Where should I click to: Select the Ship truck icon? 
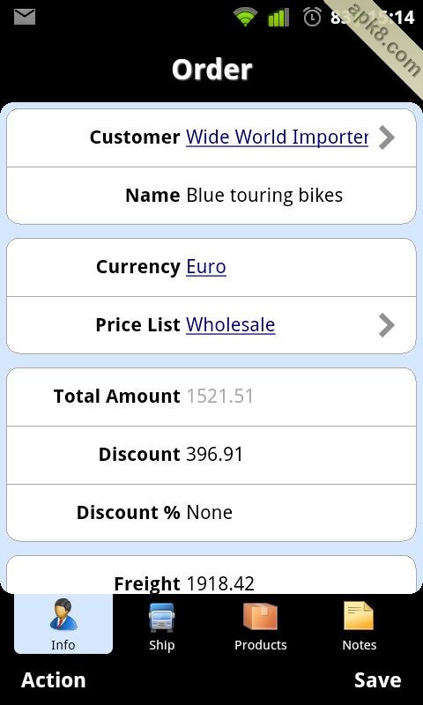(162, 617)
